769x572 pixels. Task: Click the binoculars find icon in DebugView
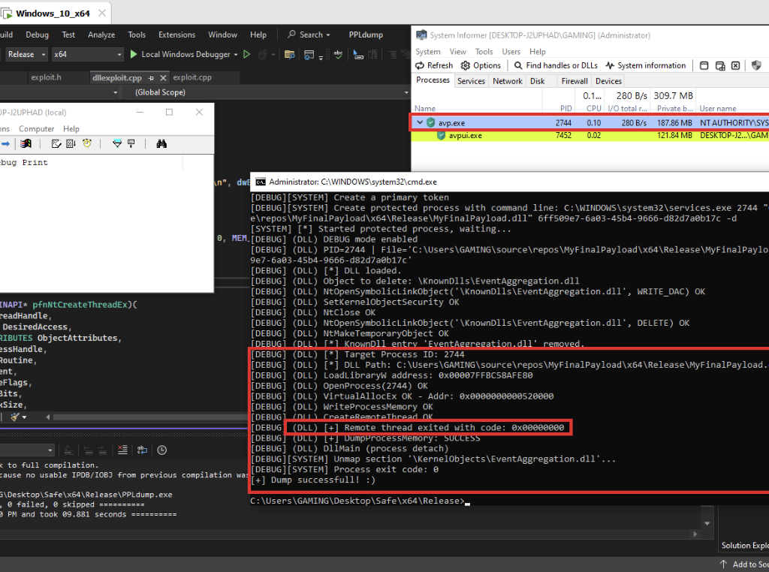point(161,143)
